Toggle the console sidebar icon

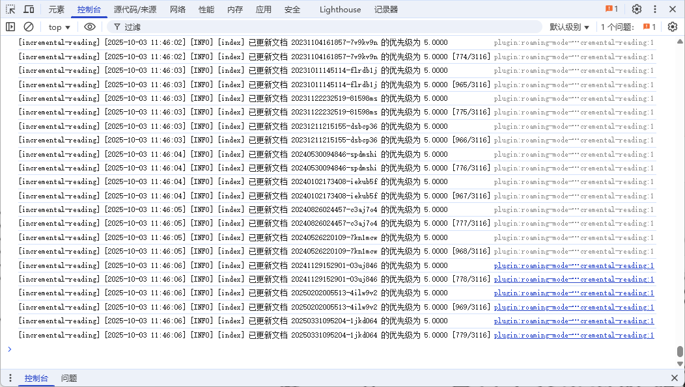coord(10,27)
